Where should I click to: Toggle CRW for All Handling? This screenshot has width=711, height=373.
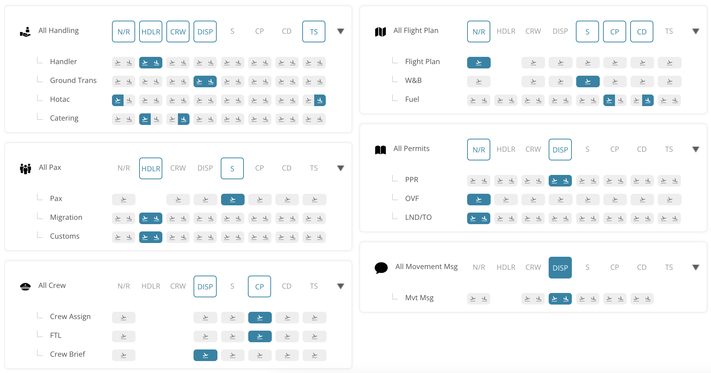178,32
